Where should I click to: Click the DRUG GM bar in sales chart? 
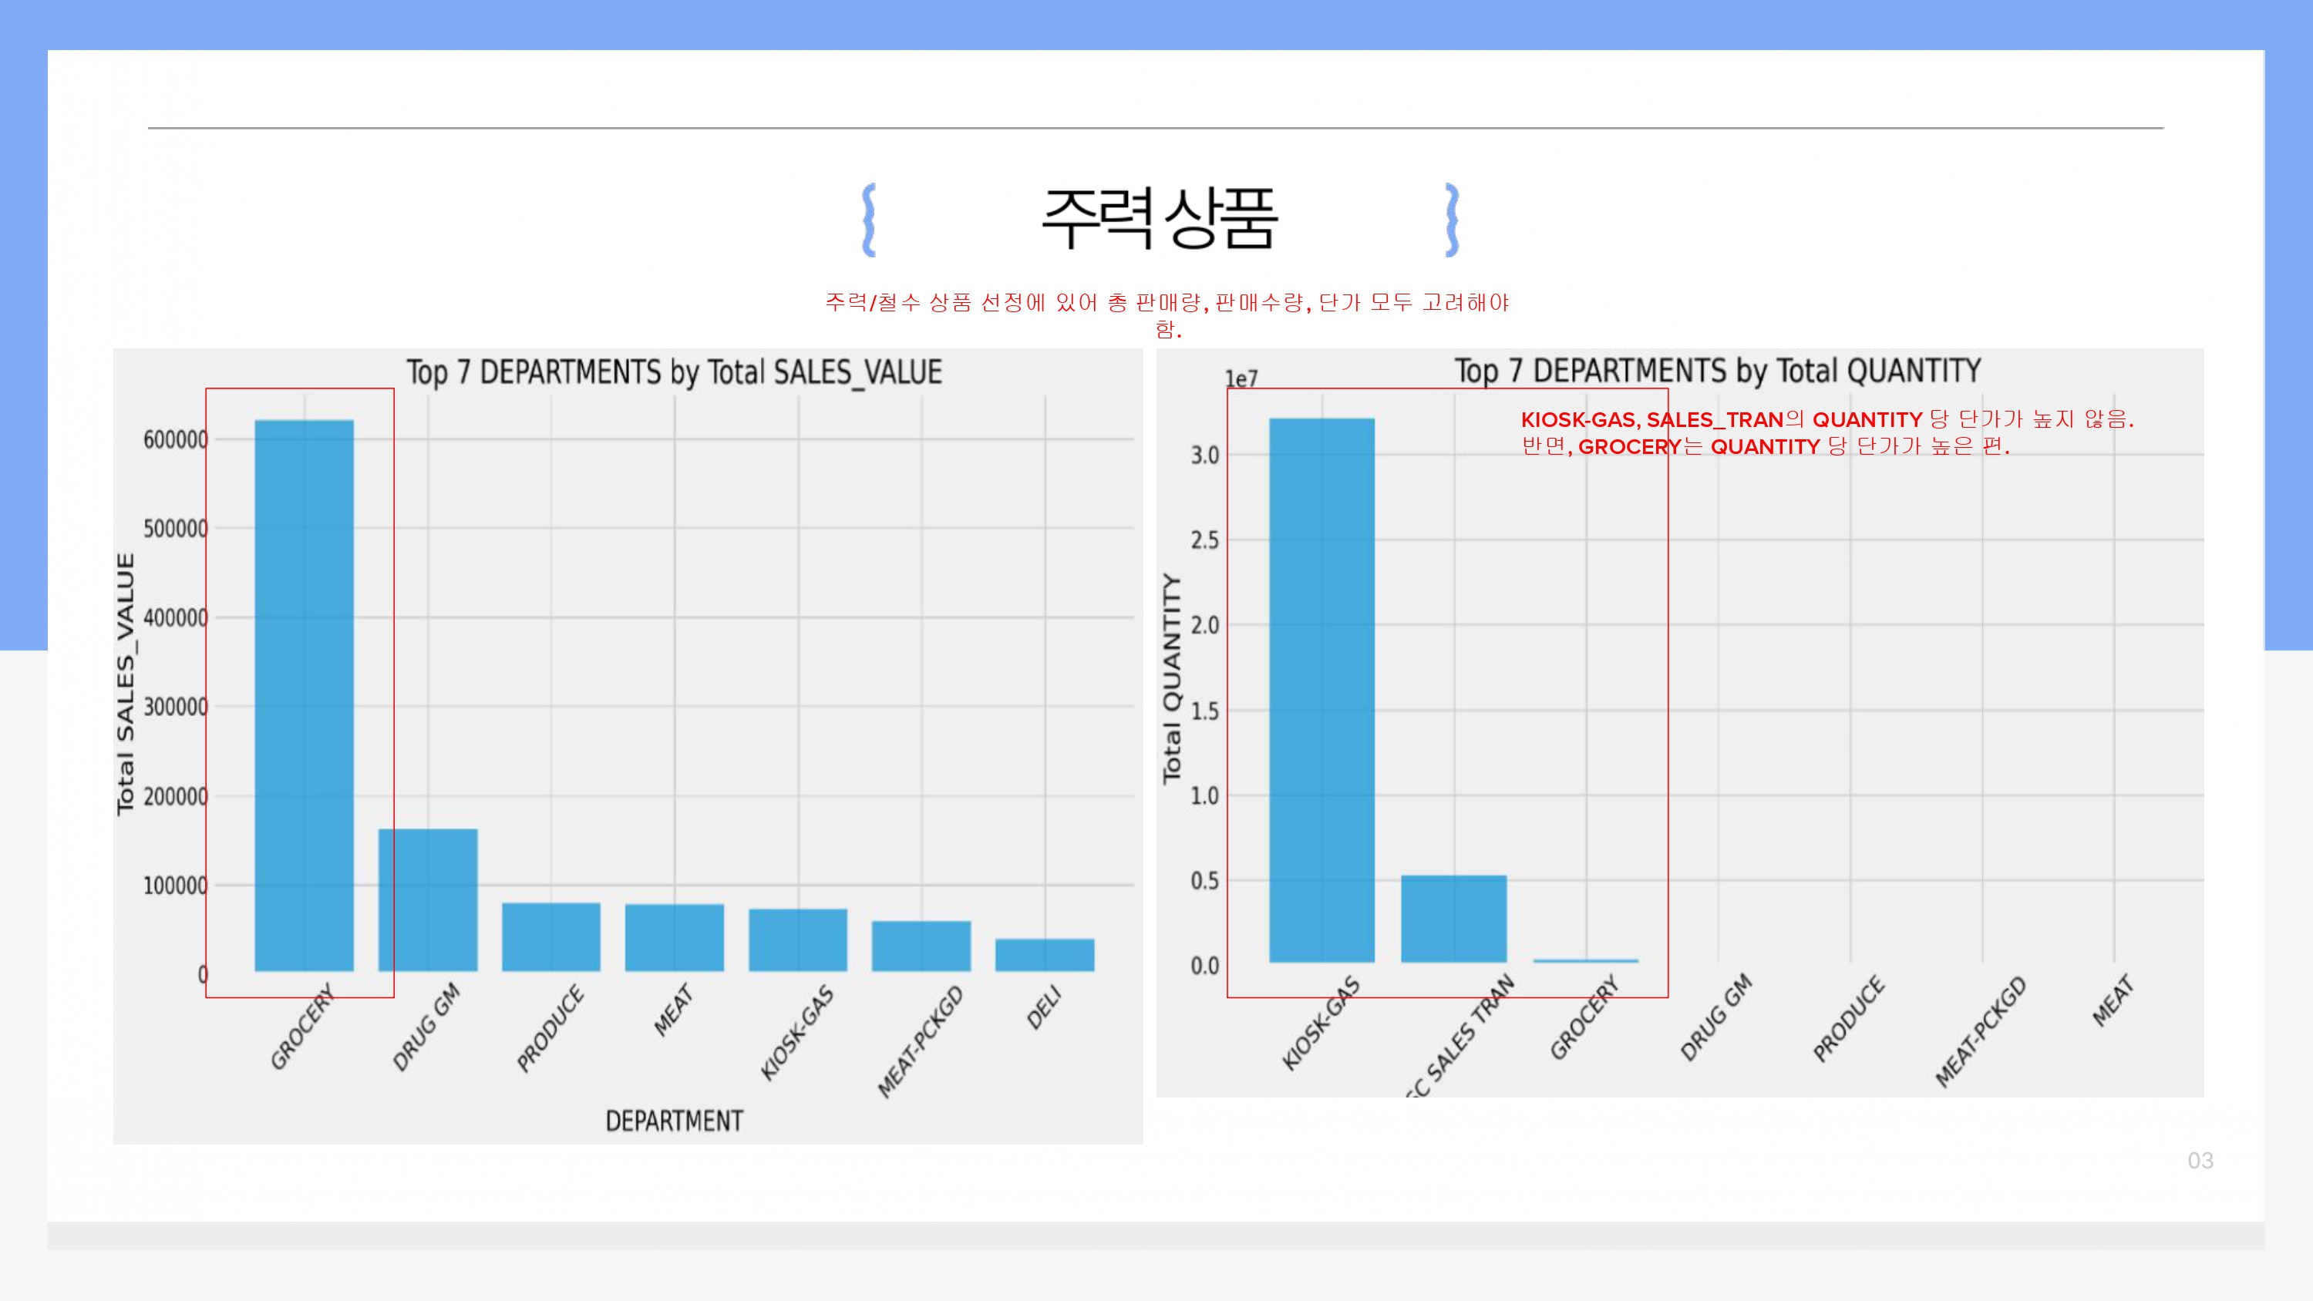point(427,899)
